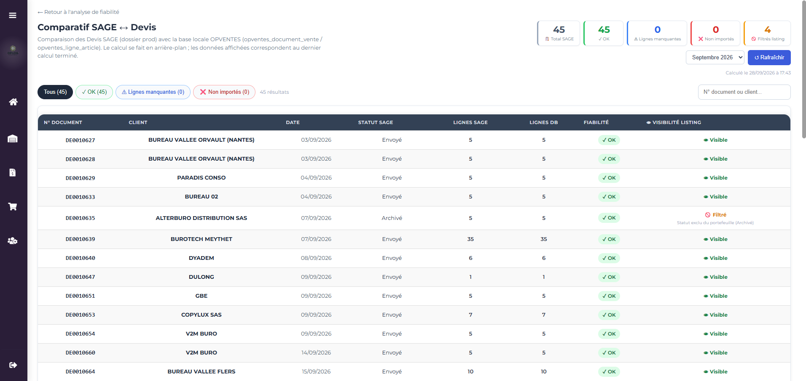This screenshot has width=806, height=381.
Task: Click the logout icon in sidebar
Action: (x=13, y=365)
